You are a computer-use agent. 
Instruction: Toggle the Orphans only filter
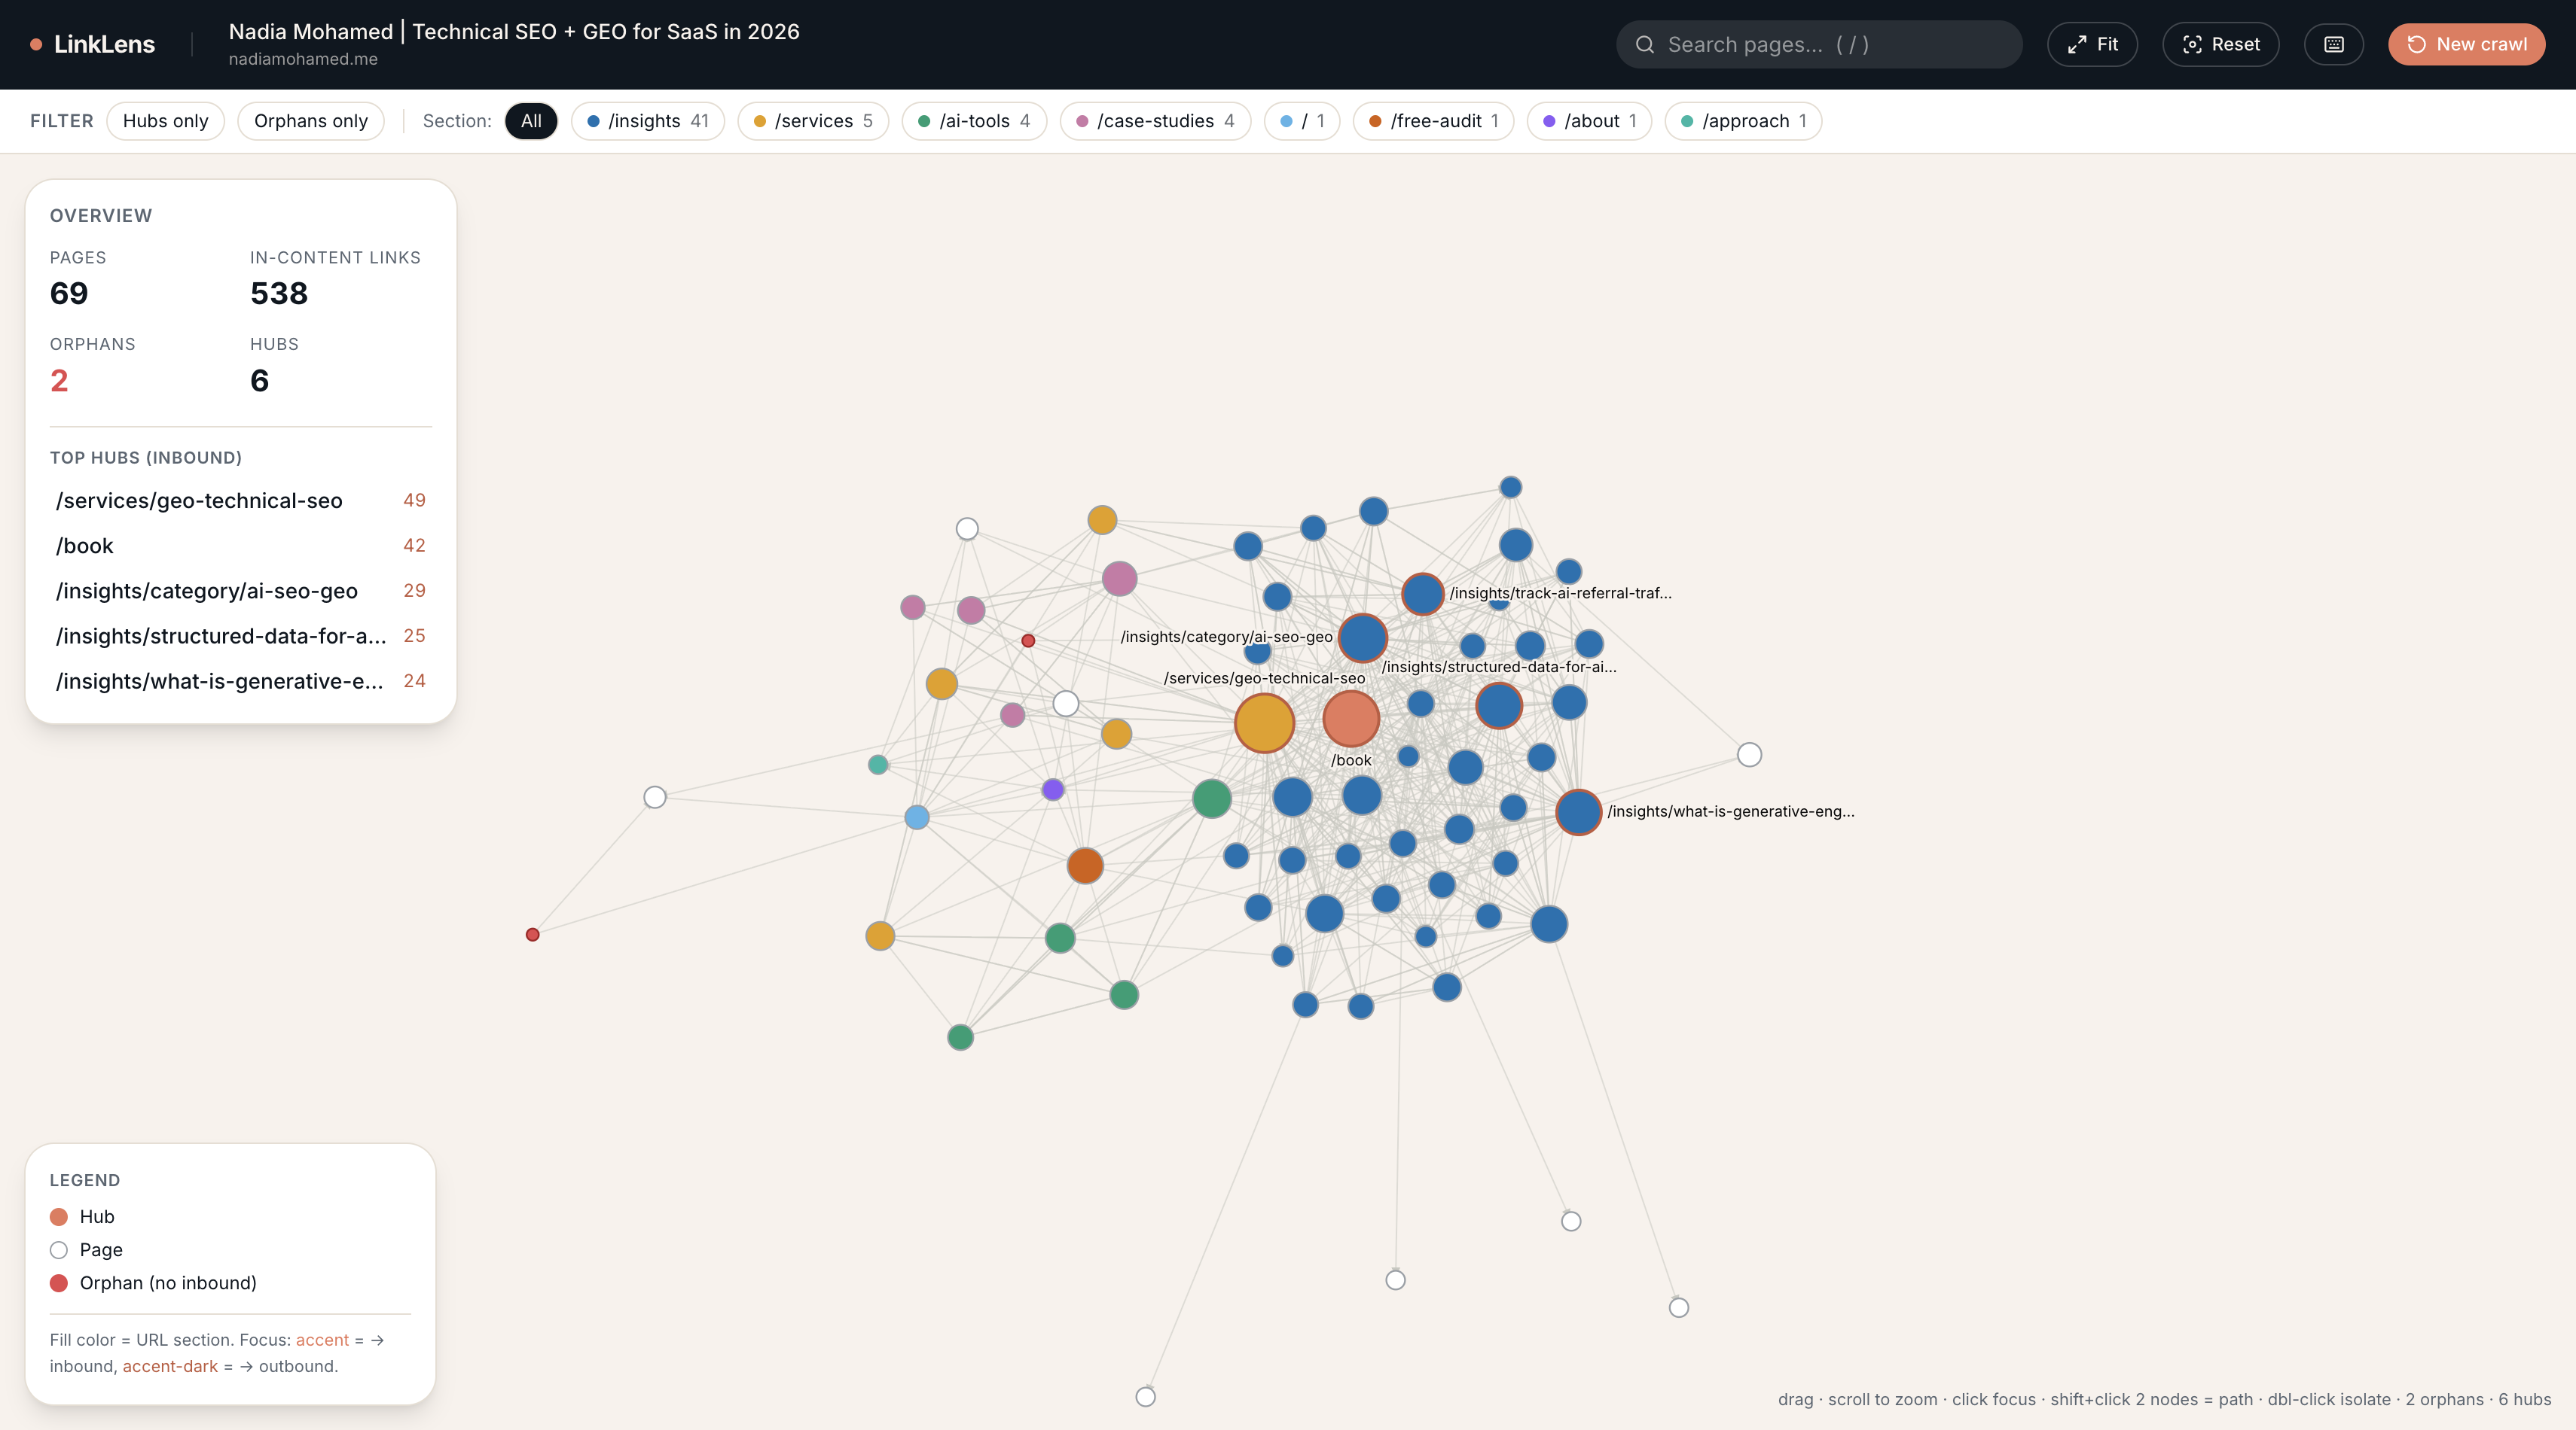[311, 121]
